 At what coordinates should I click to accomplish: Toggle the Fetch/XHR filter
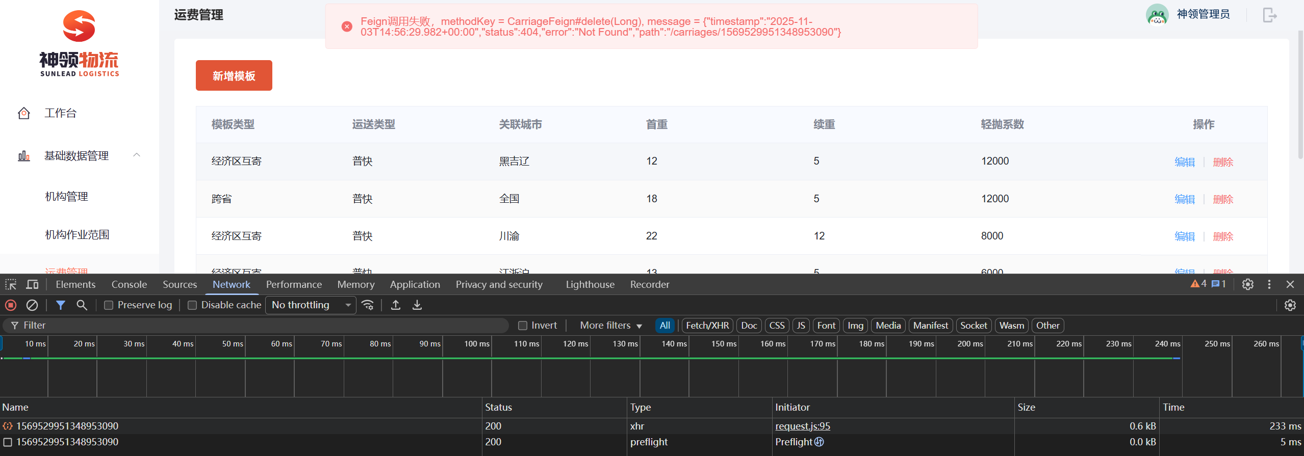point(707,326)
